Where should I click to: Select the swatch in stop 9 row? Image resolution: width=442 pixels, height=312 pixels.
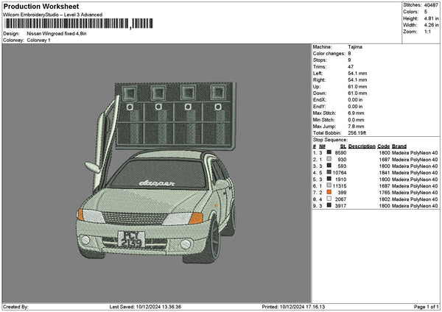[x=329, y=205]
